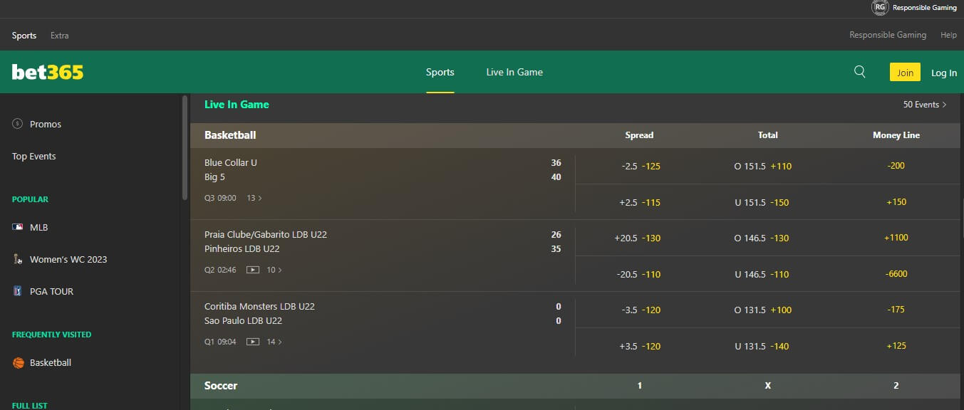
Task: Click the PGA TOUR icon
Action: [x=18, y=291]
